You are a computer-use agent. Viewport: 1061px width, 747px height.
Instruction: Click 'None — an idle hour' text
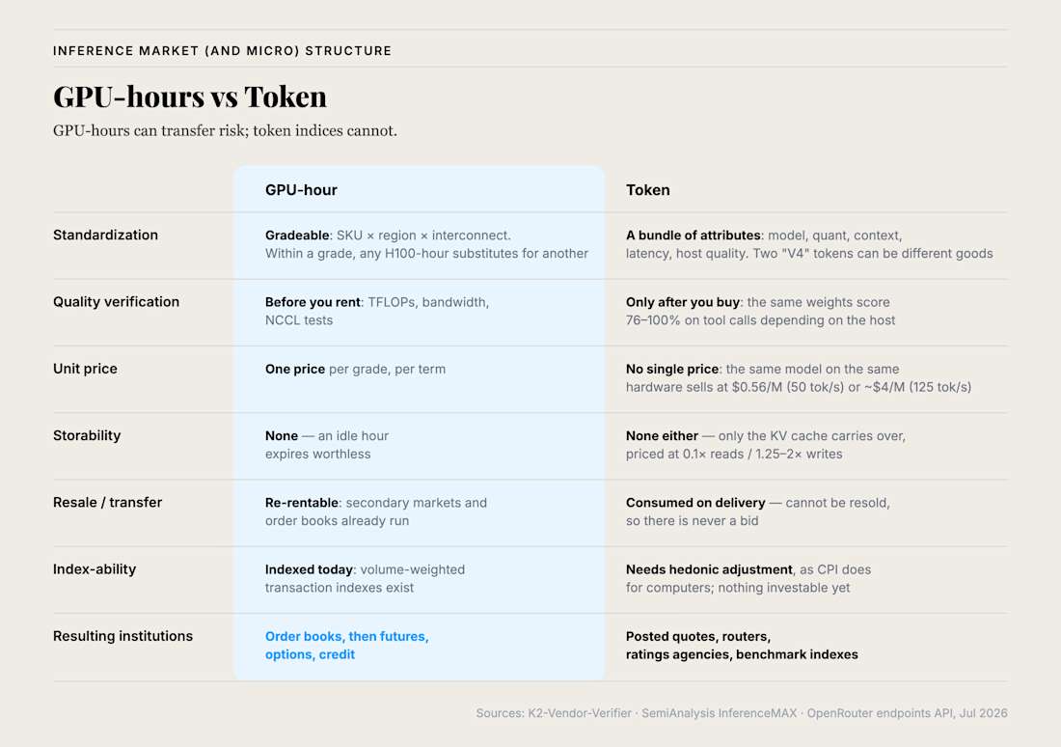327,436
